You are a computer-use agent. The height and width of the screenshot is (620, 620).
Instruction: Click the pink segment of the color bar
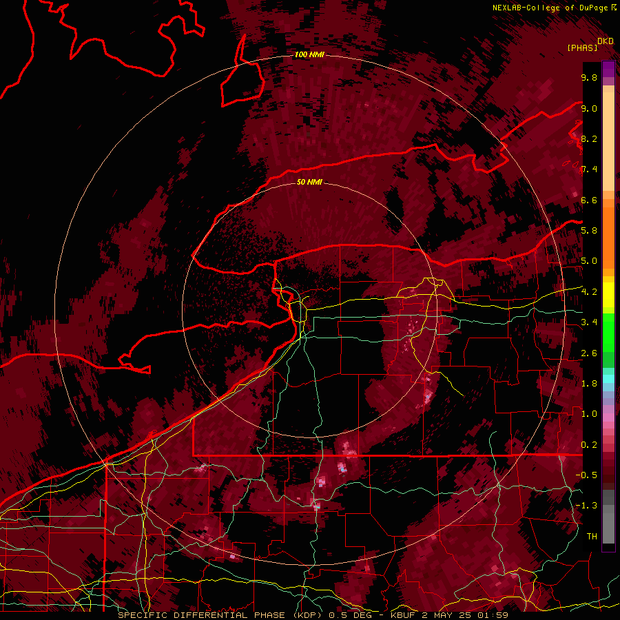[608, 417]
